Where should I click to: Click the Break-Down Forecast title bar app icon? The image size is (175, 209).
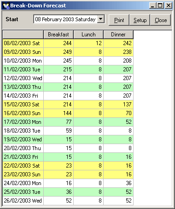click(6, 6)
